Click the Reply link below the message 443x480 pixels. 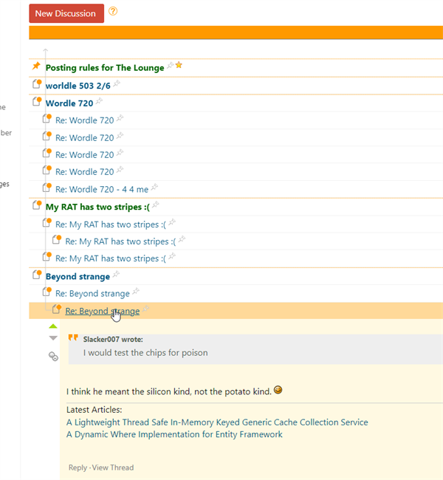click(x=78, y=467)
